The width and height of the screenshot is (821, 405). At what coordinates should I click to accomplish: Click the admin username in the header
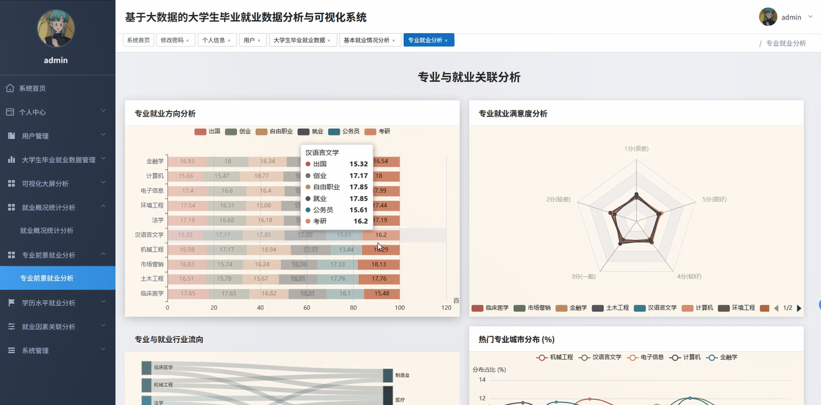pos(791,18)
